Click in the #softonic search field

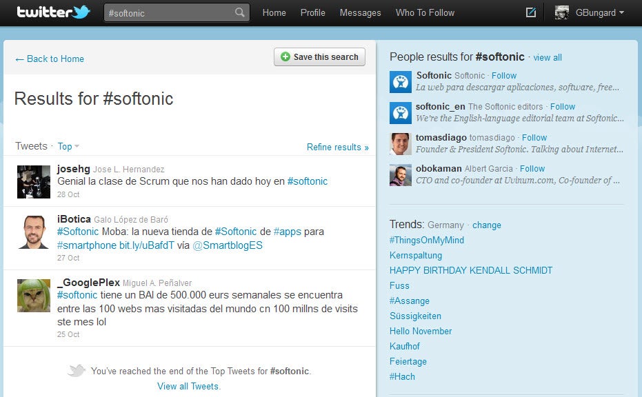point(169,12)
